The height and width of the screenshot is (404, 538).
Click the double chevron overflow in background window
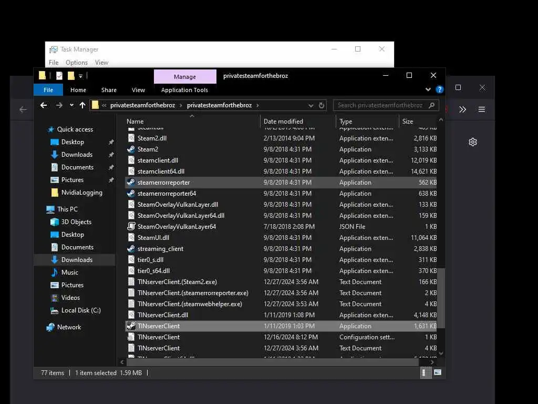point(462,109)
